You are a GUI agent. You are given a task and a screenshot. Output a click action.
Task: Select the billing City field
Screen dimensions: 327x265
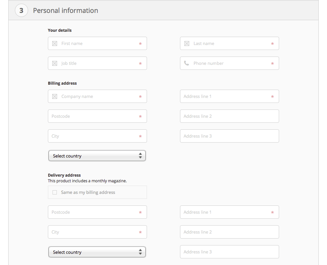point(94,136)
